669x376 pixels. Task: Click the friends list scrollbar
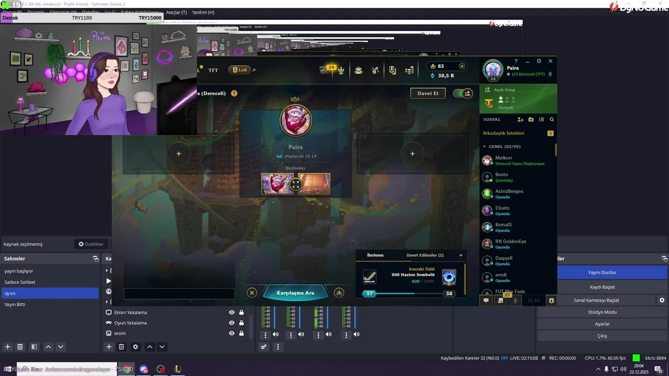[556, 150]
